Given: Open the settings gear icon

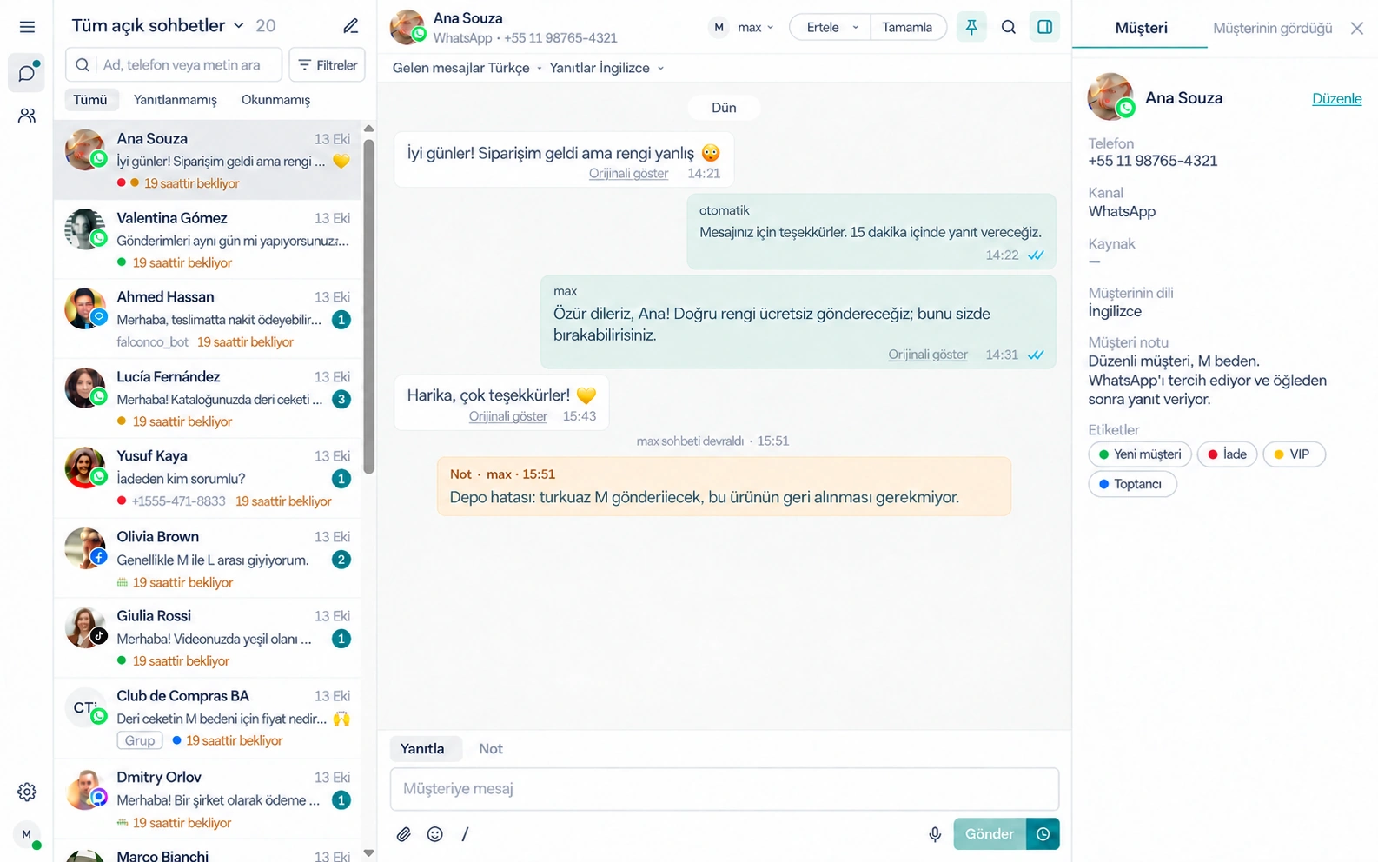Looking at the screenshot, I should (x=27, y=792).
